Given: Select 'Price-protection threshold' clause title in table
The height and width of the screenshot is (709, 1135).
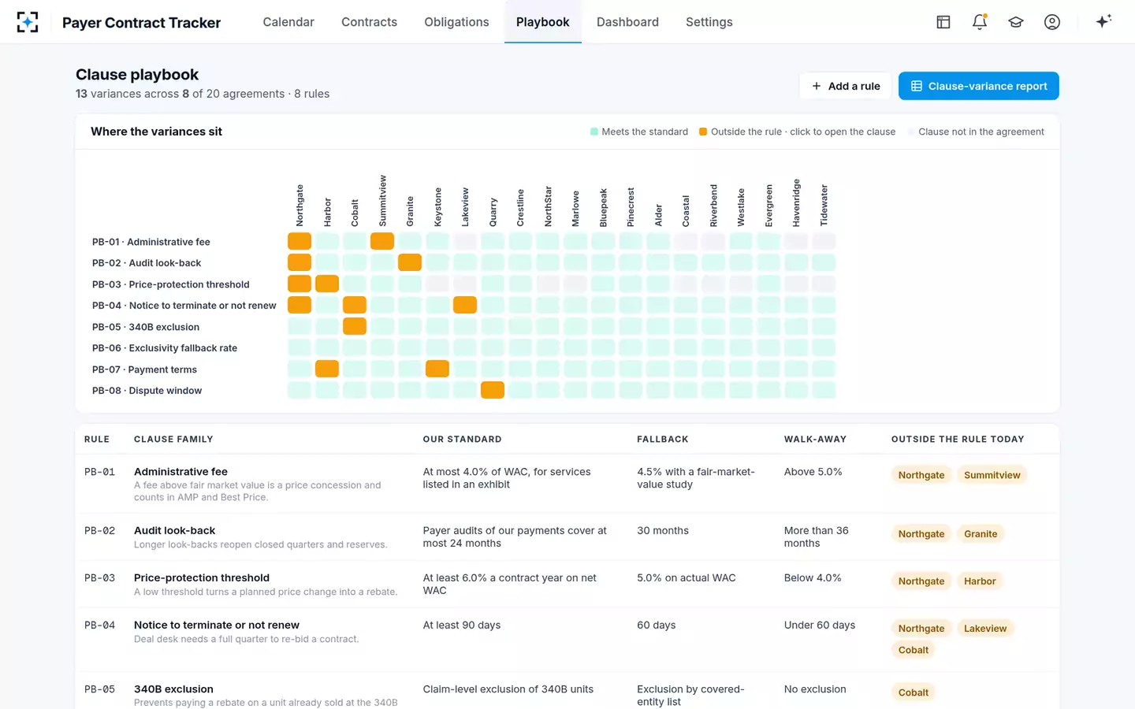Looking at the screenshot, I should (x=202, y=577).
